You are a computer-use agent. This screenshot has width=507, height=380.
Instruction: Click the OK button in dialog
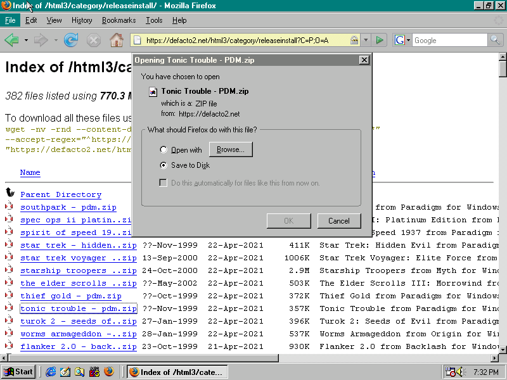pos(289,220)
